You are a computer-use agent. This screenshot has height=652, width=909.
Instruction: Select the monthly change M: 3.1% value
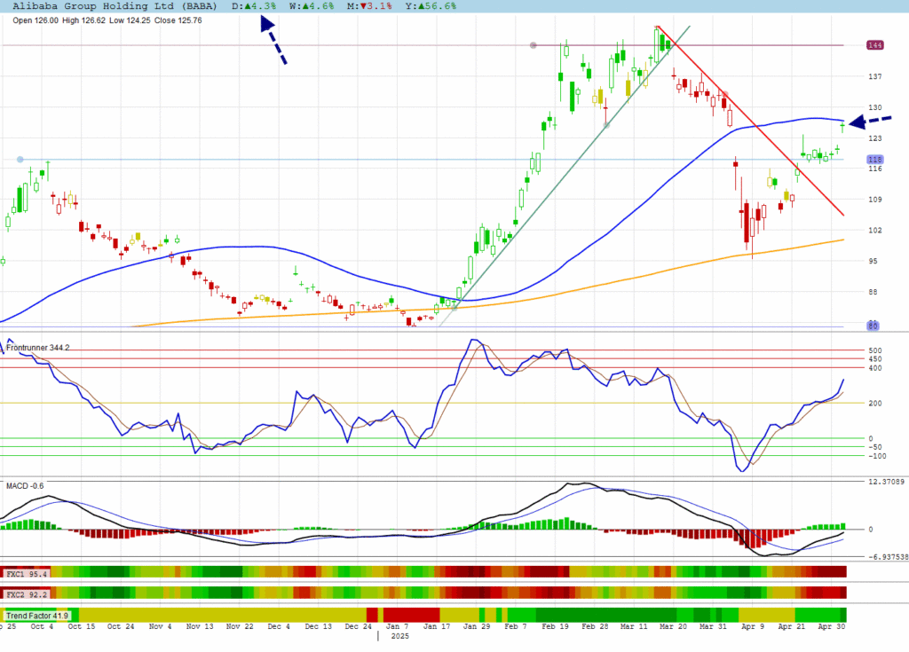click(369, 6)
